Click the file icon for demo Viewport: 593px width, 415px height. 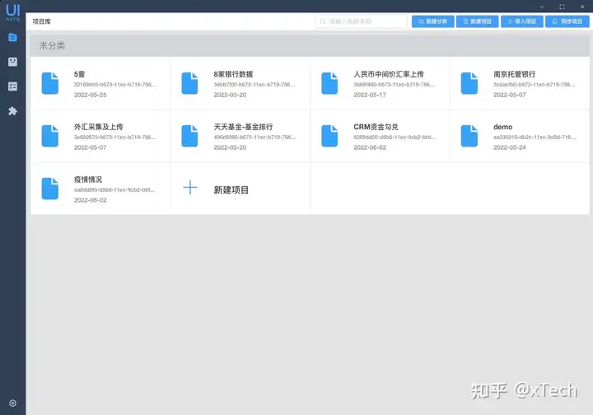tap(469, 136)
